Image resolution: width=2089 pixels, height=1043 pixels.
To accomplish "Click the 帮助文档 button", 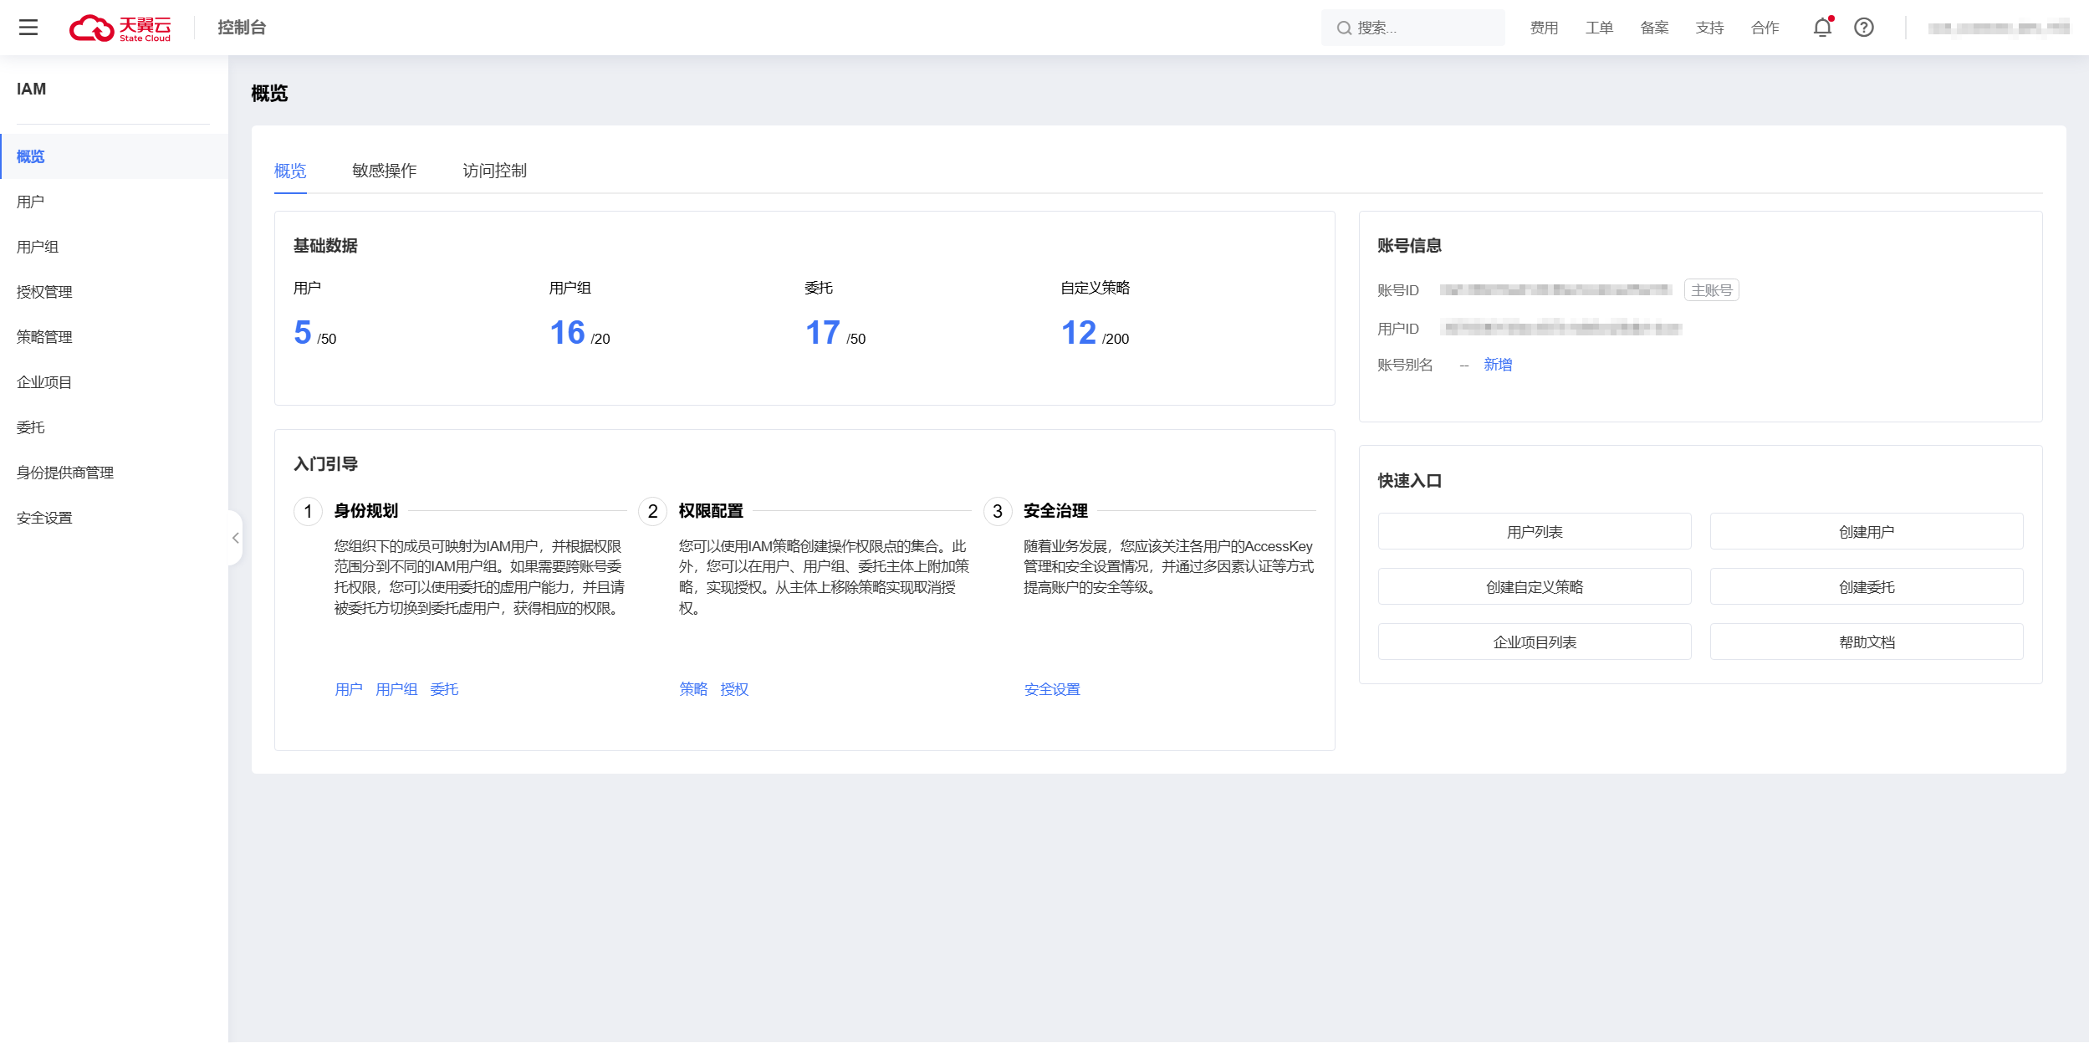I will (x=1867, y=642).
